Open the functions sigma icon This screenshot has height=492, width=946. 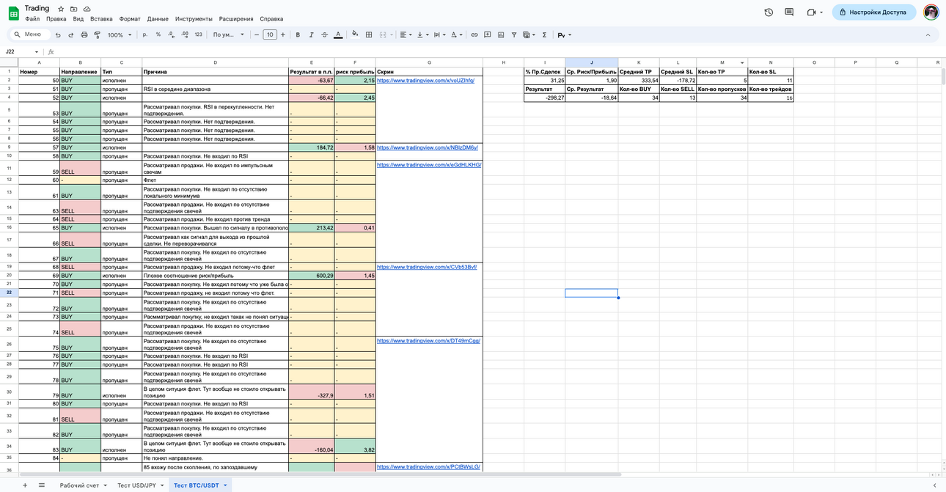pyautogui.click(x=544, y=34)
